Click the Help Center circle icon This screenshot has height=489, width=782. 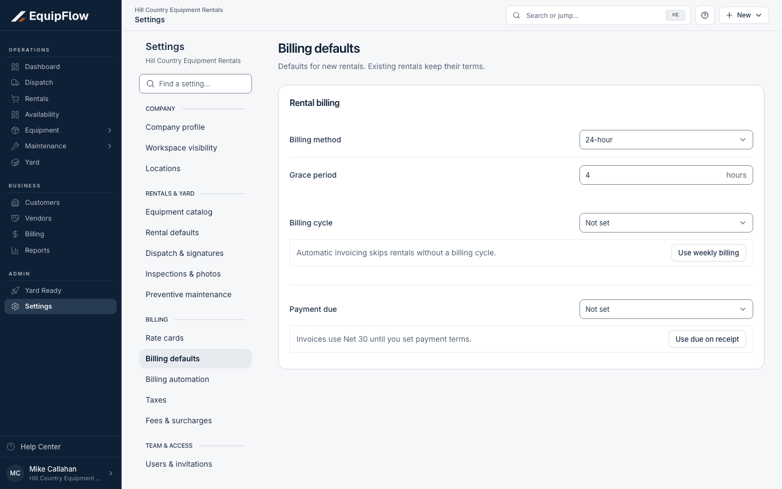(x=11, y=447)
